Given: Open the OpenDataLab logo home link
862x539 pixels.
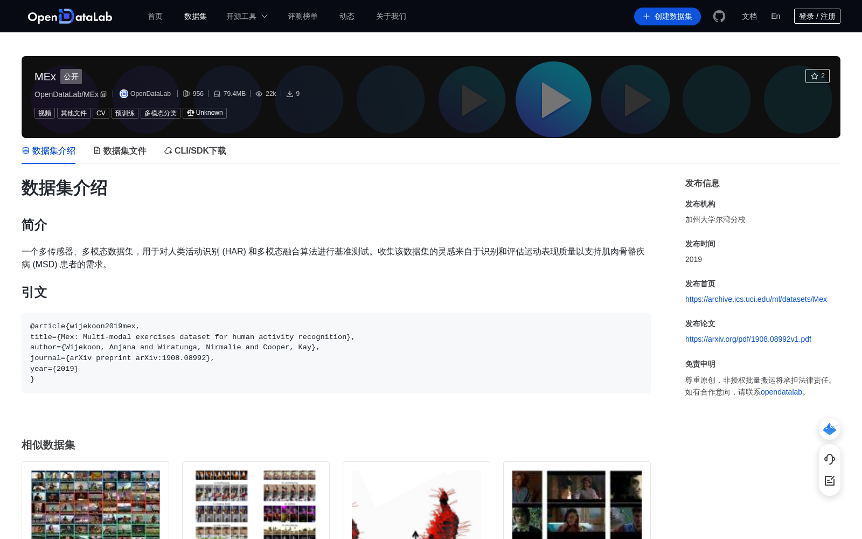Looking at the screenshot, I should (x=70, y=16).
